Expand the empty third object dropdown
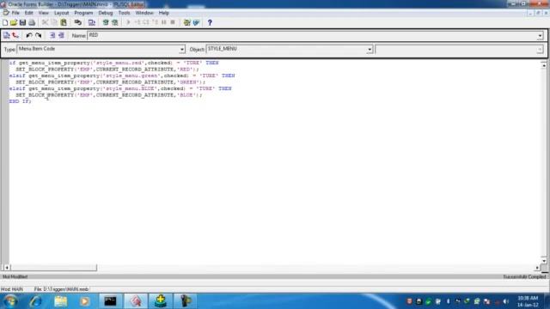550x309 pixels. click(x=540, y=50)
